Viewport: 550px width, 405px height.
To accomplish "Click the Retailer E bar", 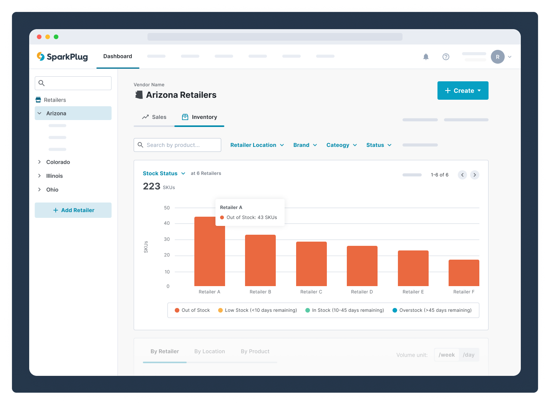I will 413,268.
